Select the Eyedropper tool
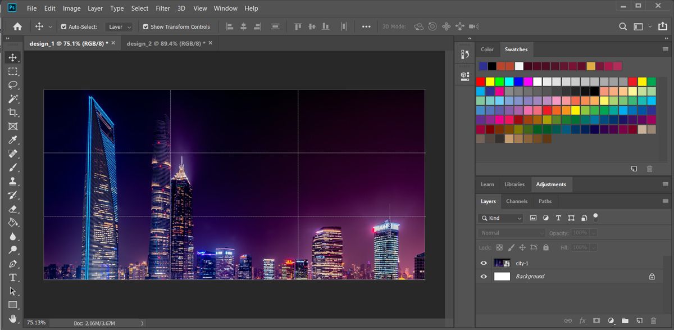This screenshot has width=674, height=330. (13, 140)
